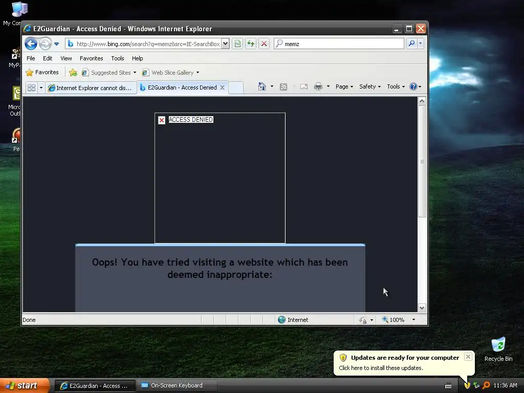
Task: Toggle Compatibility View broken-page icon
Action: click(237, 44)
